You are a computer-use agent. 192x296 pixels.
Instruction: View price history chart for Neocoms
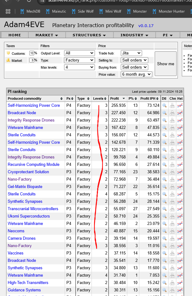180,231
